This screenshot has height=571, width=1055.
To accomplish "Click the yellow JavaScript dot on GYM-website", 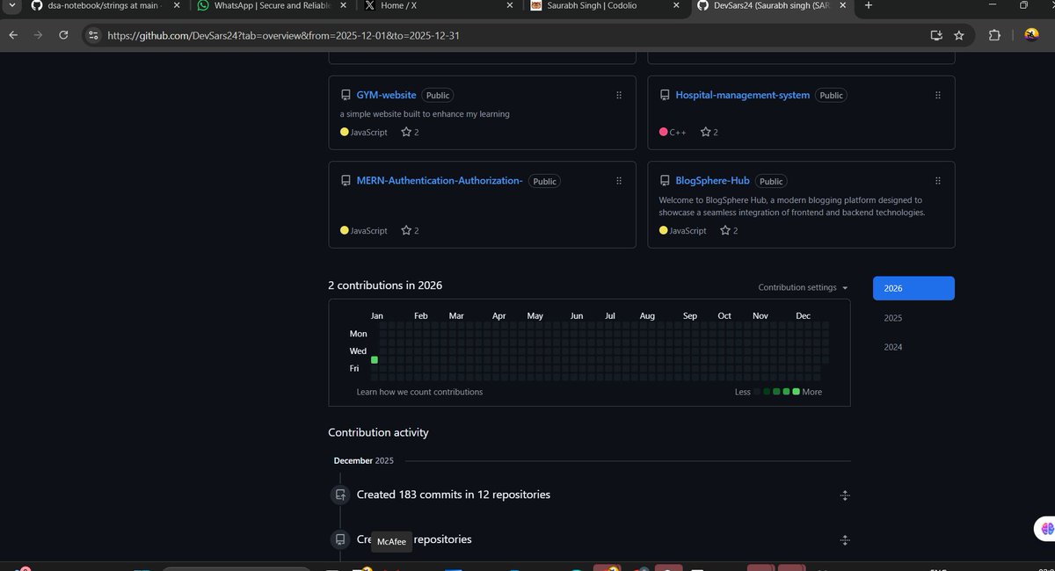I will click(x=345, y=132).
